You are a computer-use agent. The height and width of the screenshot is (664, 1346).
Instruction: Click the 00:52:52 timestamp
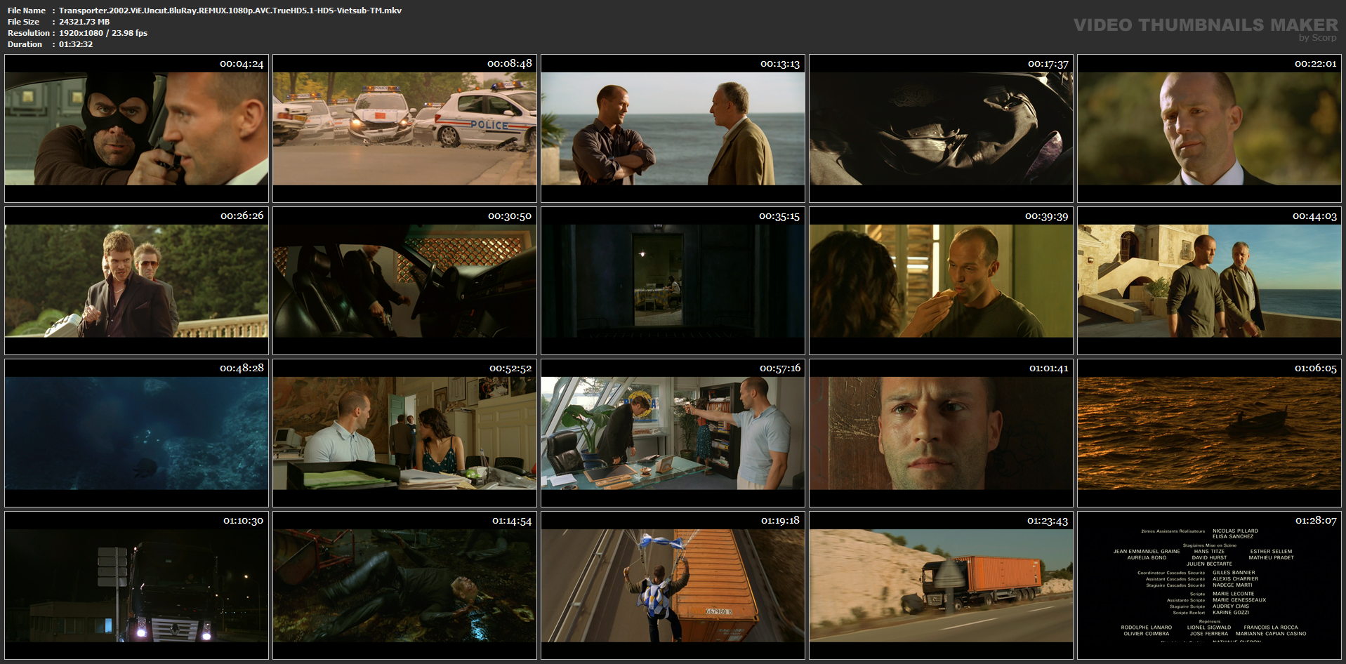(510, 368)
